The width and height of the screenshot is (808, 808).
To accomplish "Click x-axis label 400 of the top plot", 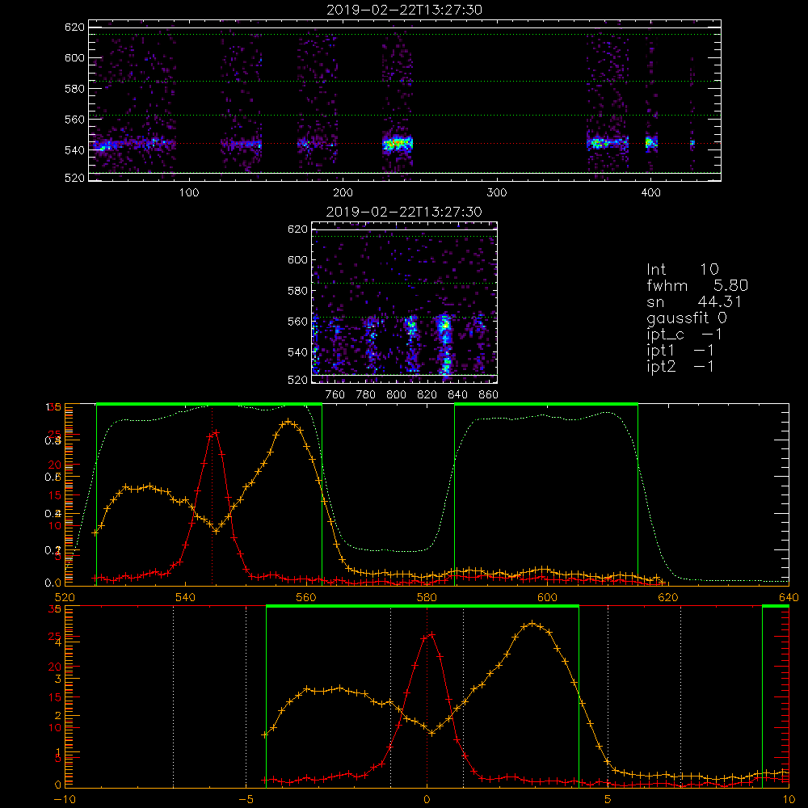I will pyautogui.click(x=650, y=193).
